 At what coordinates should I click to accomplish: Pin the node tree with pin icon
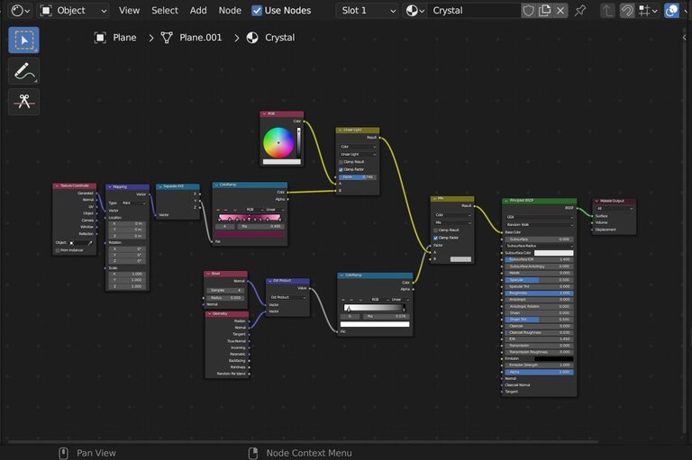point(580,11)
